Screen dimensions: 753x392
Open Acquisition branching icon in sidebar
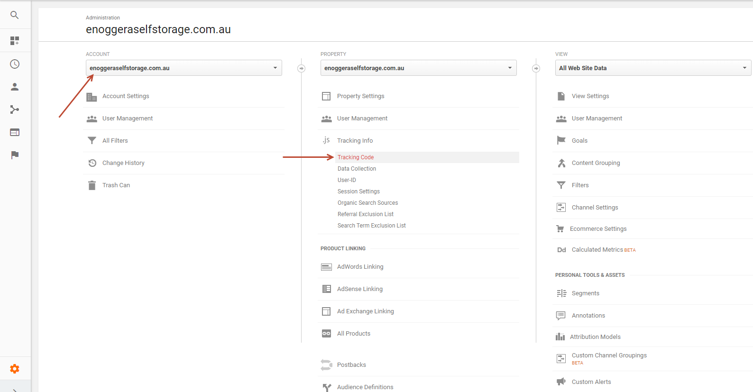point(15,109)
